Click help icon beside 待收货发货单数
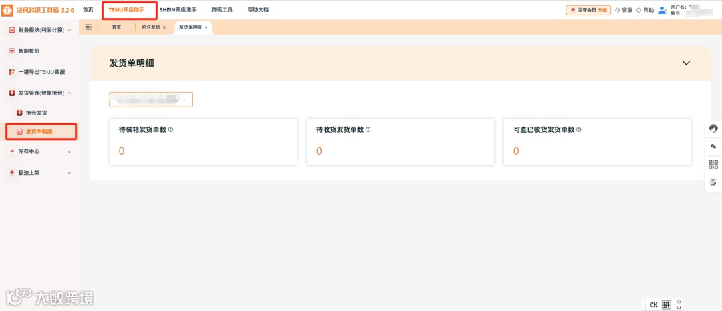This screenshot has height=311, width=722. pos(368,130)
